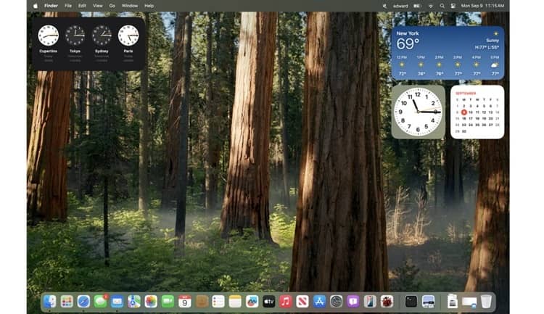Launch Maps from the Dock

(x=134, y=302)
